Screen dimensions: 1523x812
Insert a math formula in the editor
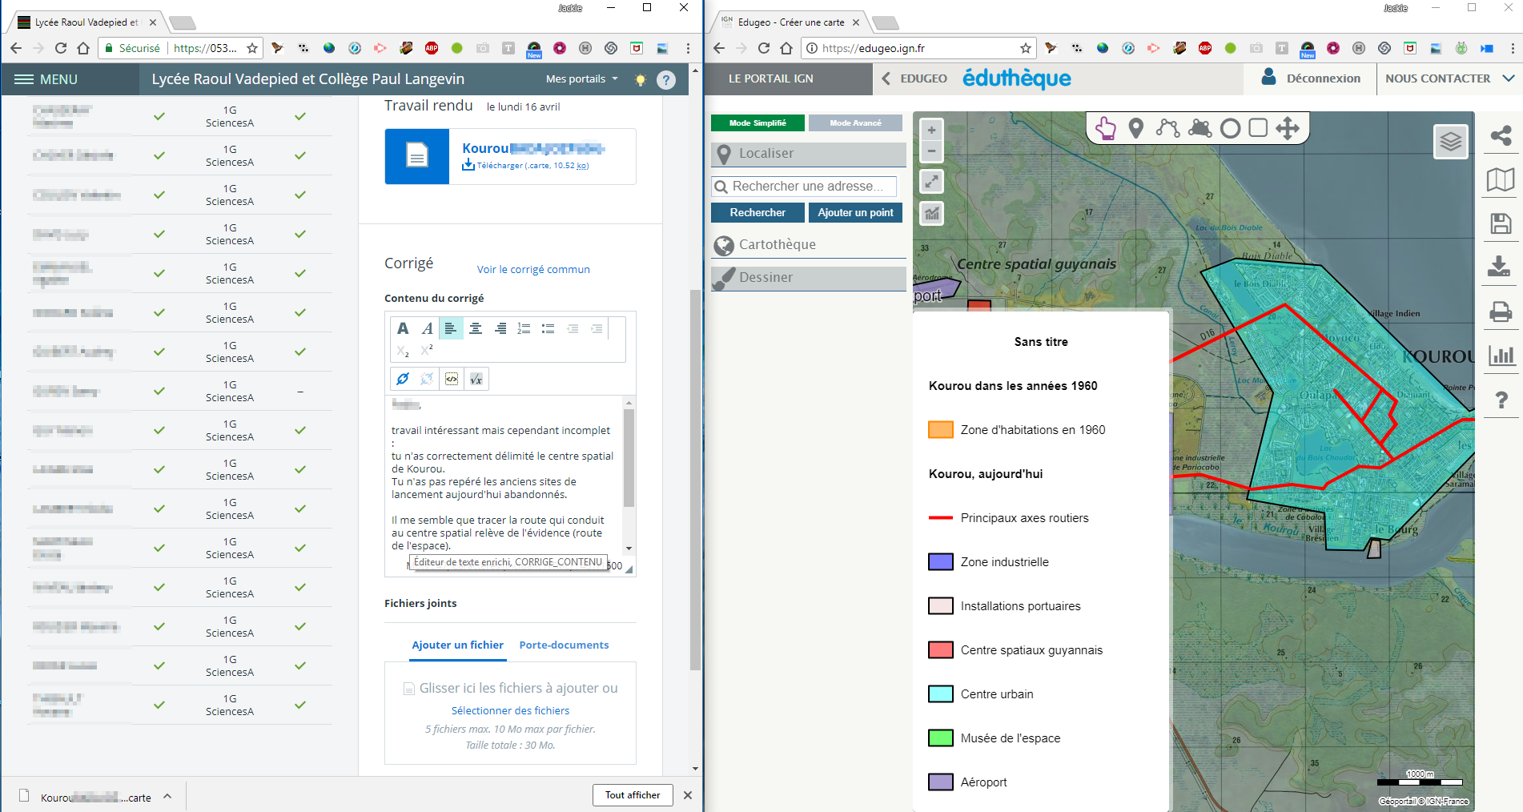tap(476, 379)
